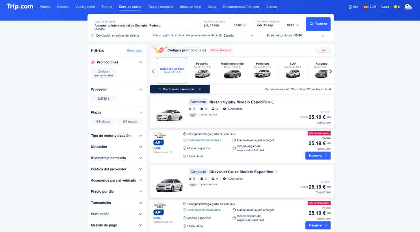Select '6-7 plazas' filter chip

[x=130, y=121]
